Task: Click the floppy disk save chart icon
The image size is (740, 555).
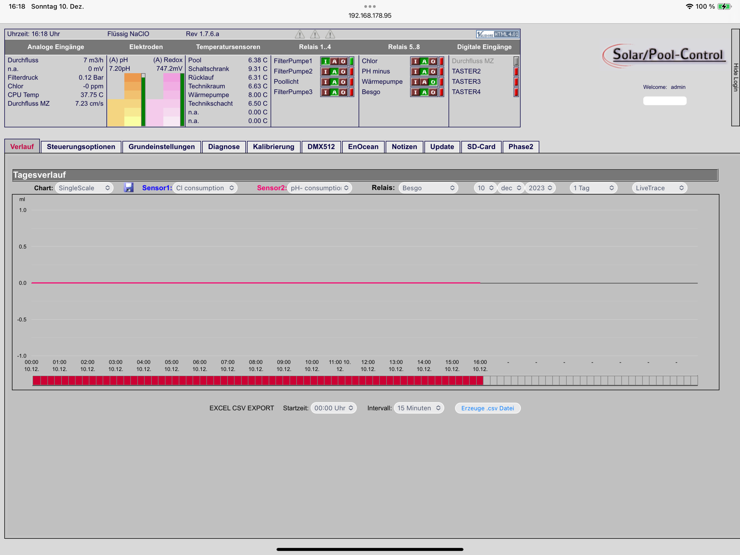Action: click(128, 187)
